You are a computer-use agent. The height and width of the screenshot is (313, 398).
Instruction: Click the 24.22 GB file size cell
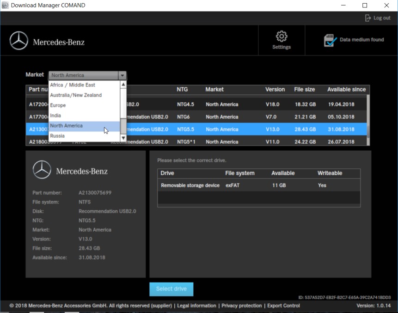[305, 141]
